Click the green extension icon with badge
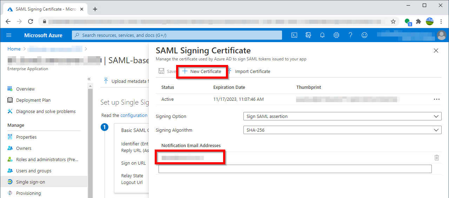Image resolution: width=449 pixels, height=198 pixels. tap(408, 22)
